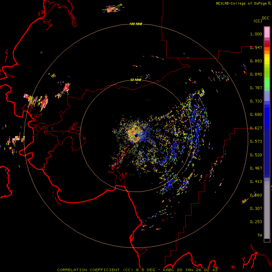Click the 0.253 scale value
The height and width of the screenshot is (272, 272).
(256, 222)
